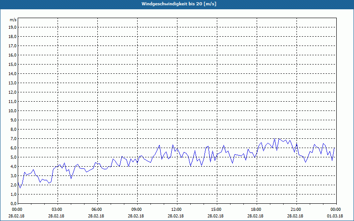The image size is (354, 221).
Task: Select the "19,0" y-axis label
Action: point(12,27)
